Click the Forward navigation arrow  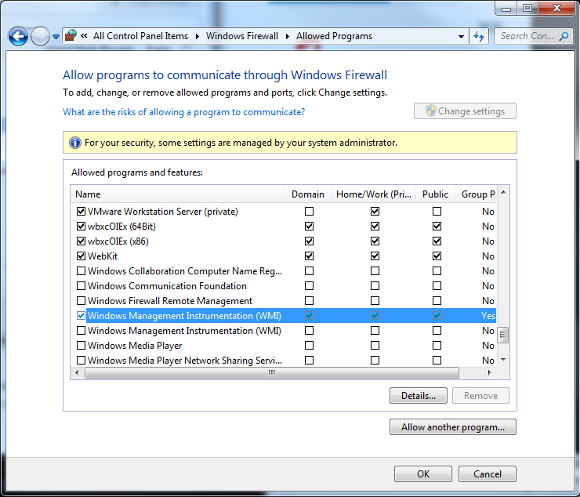pos(40,36)
